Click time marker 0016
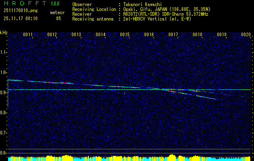This screenshot has width=254, height=161. (x=149, y=35)
